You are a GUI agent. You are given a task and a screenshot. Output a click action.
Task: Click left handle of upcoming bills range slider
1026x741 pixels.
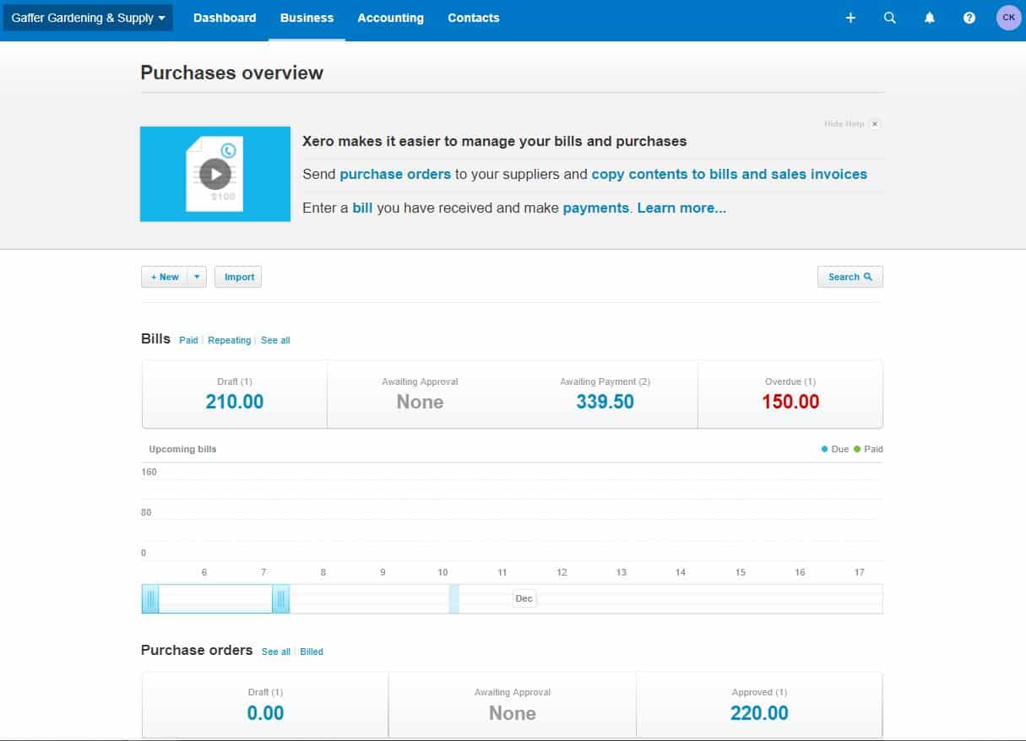pyautogui.click(x=150, y=599)
